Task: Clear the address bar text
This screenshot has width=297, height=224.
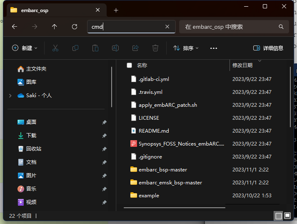Action: click(167, 27)
